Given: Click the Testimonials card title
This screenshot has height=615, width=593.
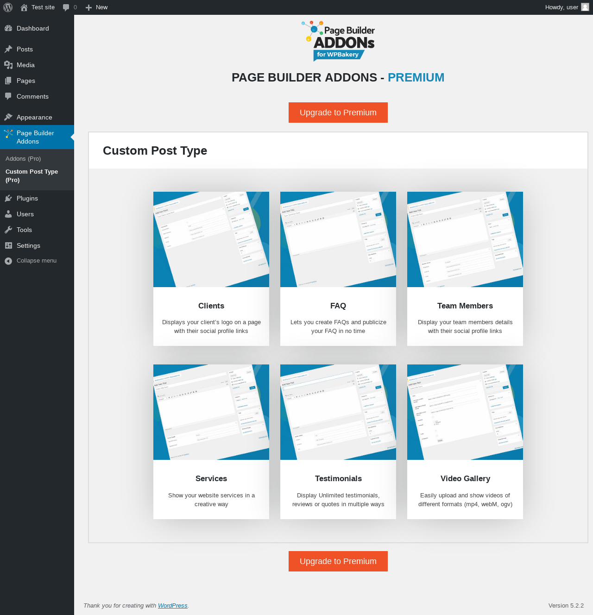Looking at the screenshot, I should (x=338, y=478).
